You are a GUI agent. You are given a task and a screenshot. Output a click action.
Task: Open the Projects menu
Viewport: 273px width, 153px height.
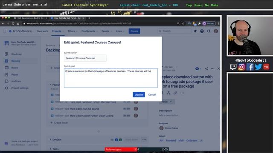click(58, 31)
